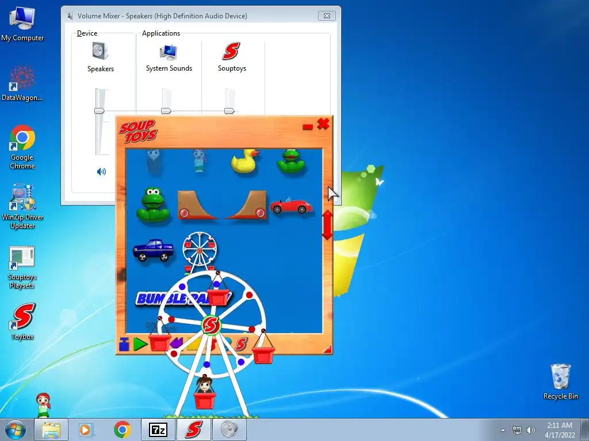Click the red-haired doll on the desktop
Viewport: 589px width, 441px height.
pyautogui.click(x=44, y=405)
